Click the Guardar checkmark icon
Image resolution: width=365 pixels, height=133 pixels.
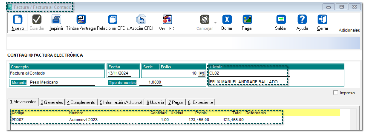pyautogui.click(x=36, y=20)
